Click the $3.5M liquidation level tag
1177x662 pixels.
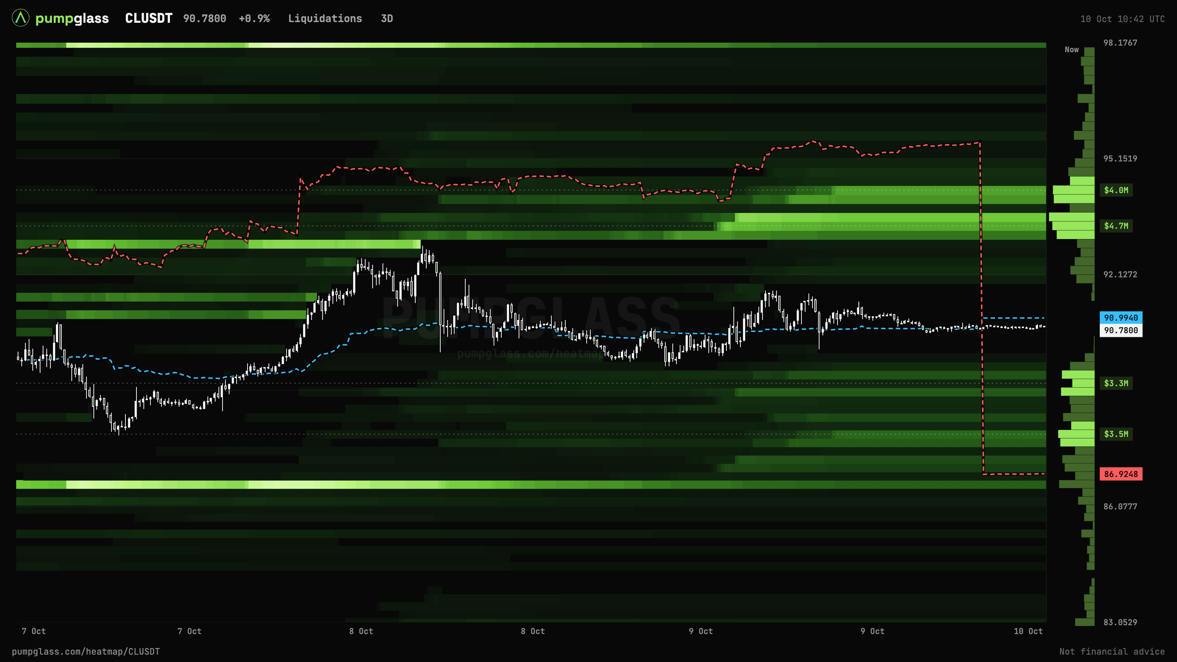coord(1116,434)
